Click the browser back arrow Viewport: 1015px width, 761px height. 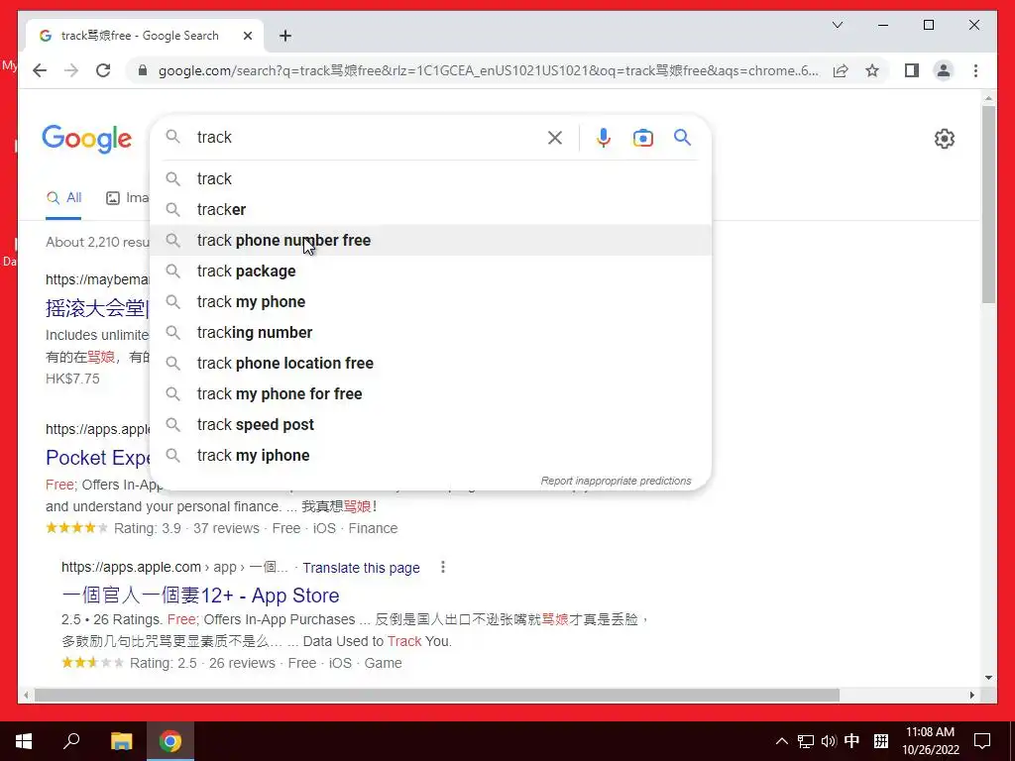click(40, 70)
